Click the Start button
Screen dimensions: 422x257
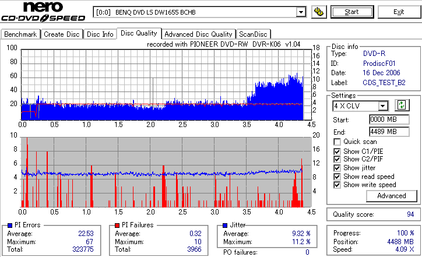(352, 12)
